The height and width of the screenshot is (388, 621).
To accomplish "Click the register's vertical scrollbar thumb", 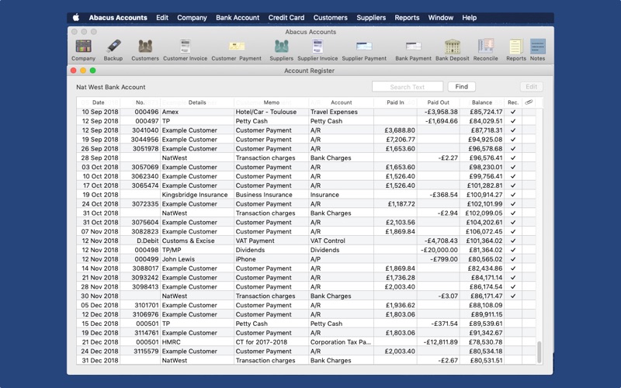I will pos(539,352).
